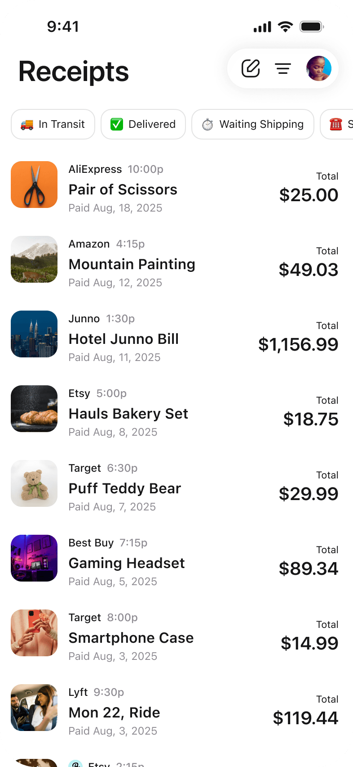Tap the $14.99 Smartphone Case total
The width and height of the screenshot is (353, 767).
tap(309, 643)
